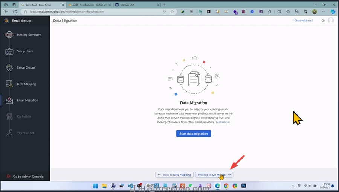The width and height of the screenshot is (339, 192).
Task: Open the tab actions menu icon
Action: 14,5
